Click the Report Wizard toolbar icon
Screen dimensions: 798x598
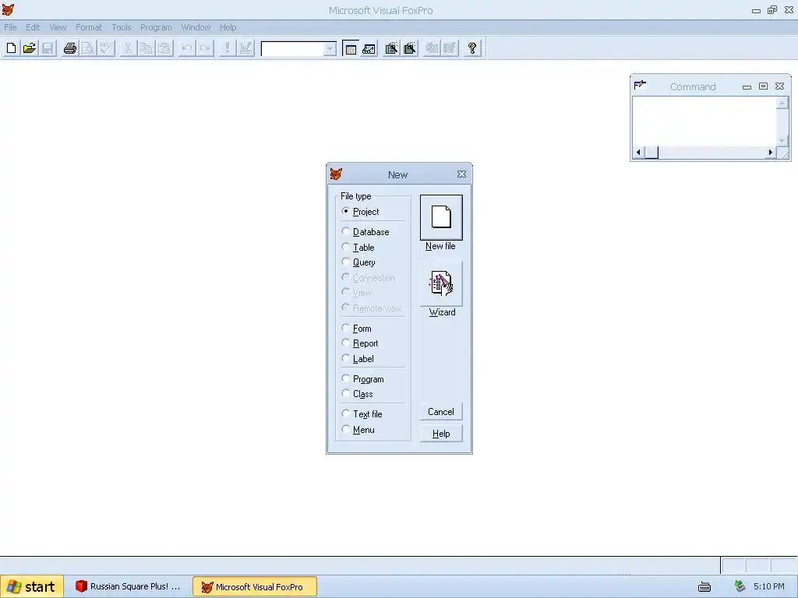coord(409,48)
